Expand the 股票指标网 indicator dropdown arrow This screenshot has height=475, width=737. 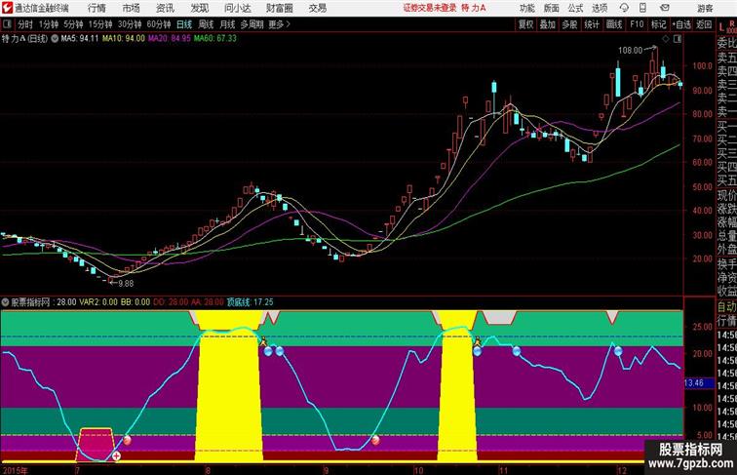[x=5, y=302]
